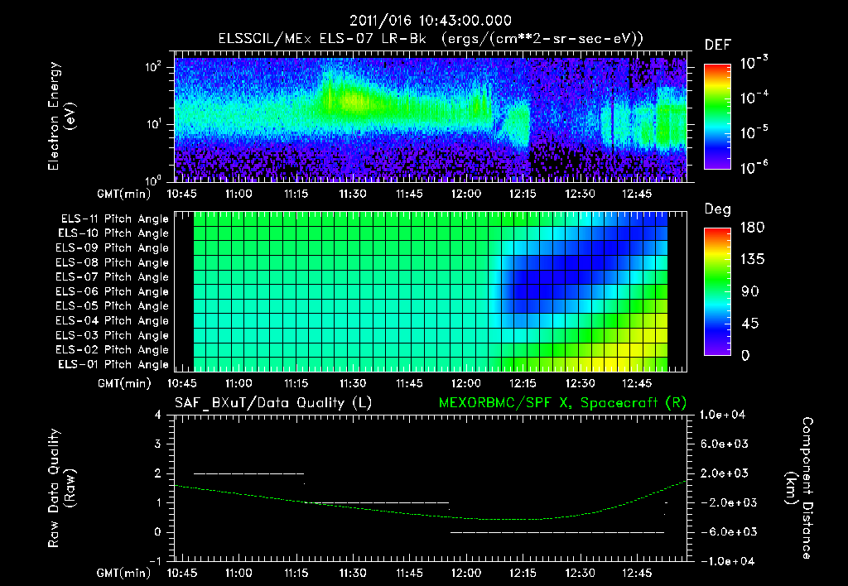The height and width of the screenshot is (586, 848).
Task: Select the DEF colorbar label
Action: pos(718,46)
